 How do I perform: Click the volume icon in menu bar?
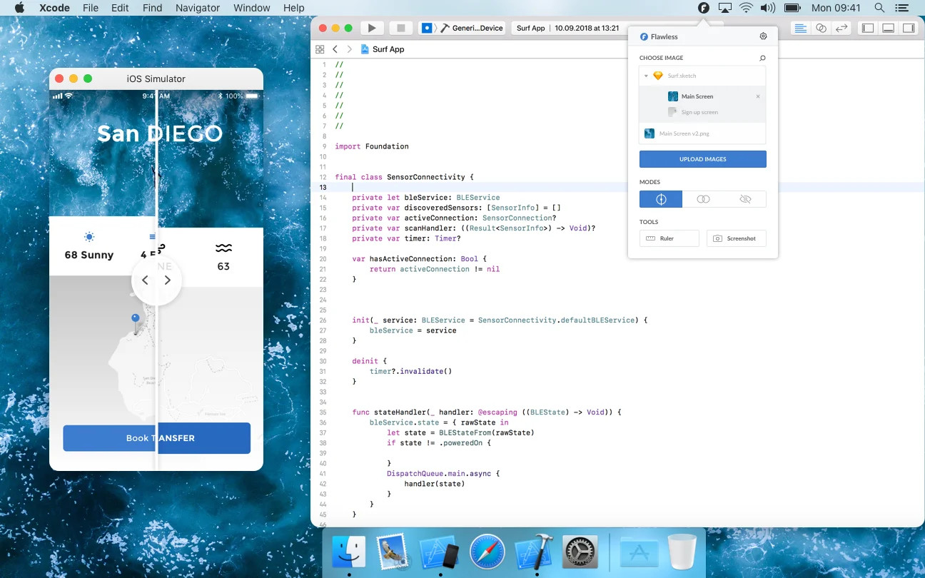(x=768, y=8)
